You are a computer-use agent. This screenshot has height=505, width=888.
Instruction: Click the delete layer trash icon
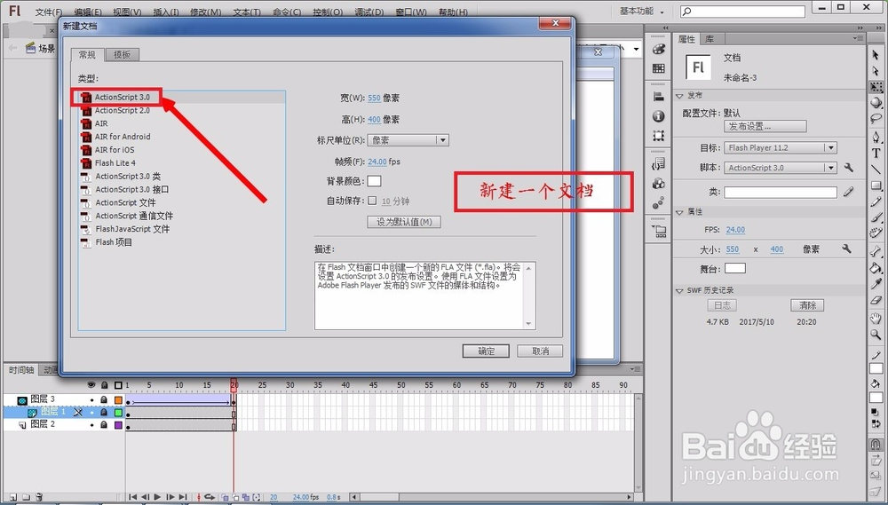(38, 497)
